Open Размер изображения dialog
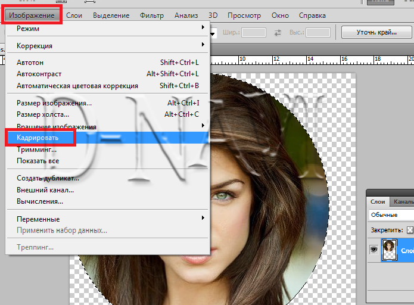Image resolution: width=414 pixels, height=305 pixels. pyautogui.click(x=108, y=102)
